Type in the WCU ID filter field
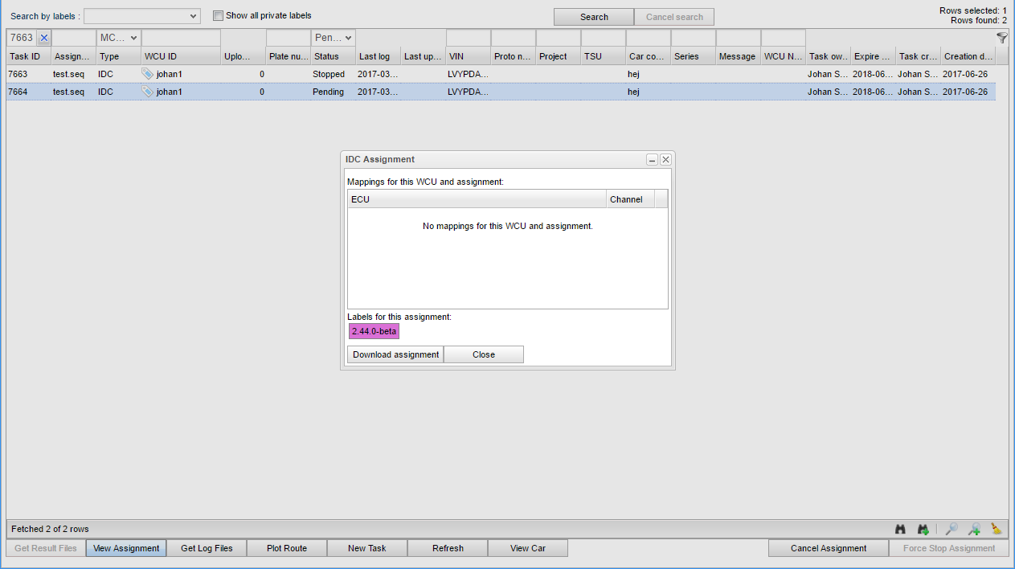Viewport: 1015px width, 569px height. [x=181, y=38]
